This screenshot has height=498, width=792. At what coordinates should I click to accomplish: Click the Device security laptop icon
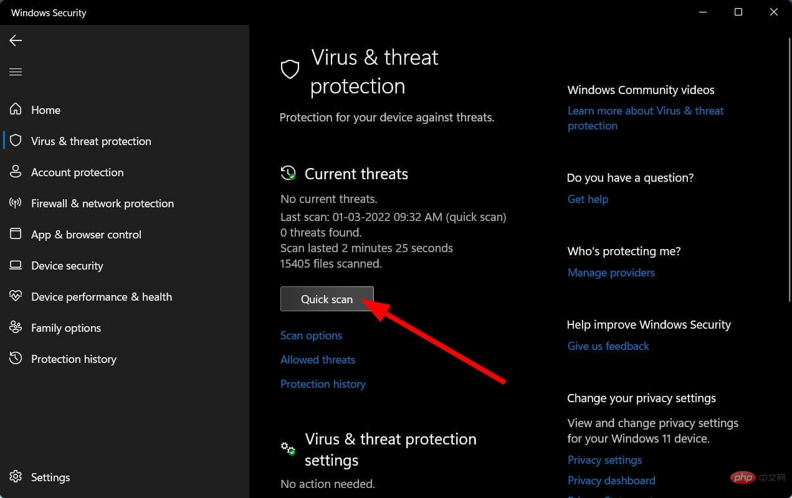pos(16,266)
